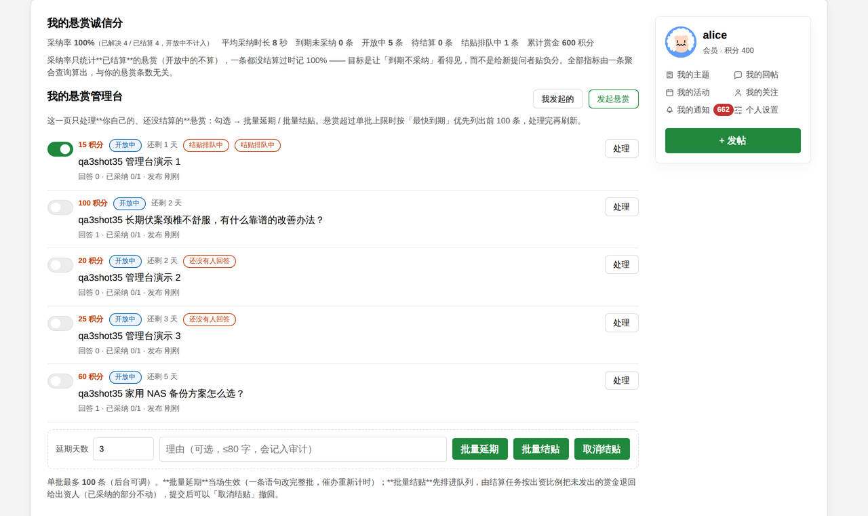Click the 662 notification badge
868x516 pixels.
point(724,110)
